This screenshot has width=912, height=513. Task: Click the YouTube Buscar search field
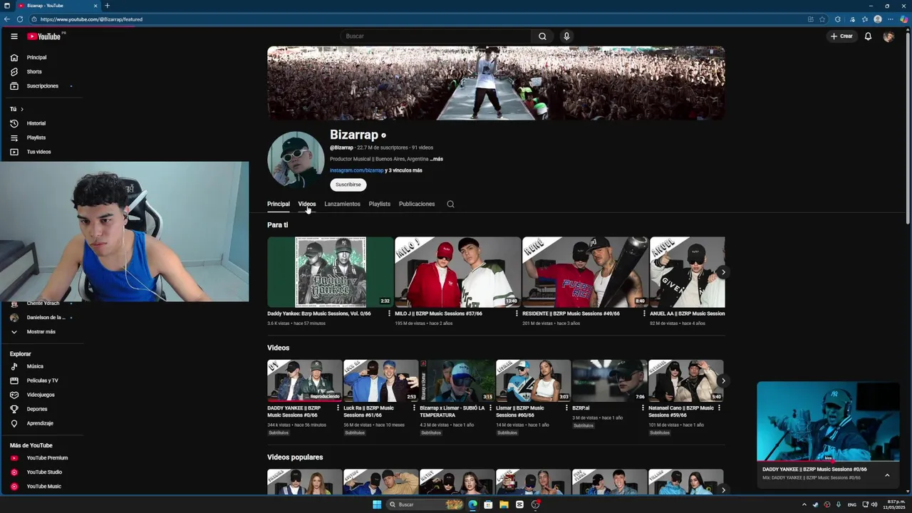tap(436, 36)
